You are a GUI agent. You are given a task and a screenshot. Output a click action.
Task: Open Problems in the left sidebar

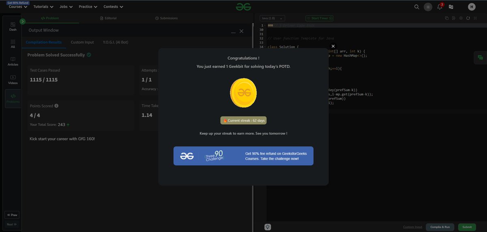13,98
